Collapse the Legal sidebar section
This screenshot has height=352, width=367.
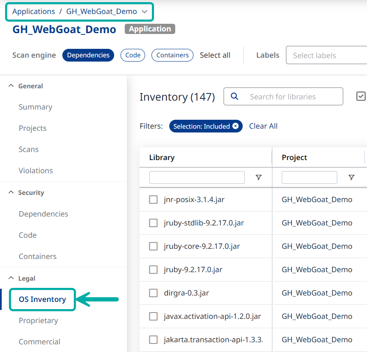coord(11,278)
